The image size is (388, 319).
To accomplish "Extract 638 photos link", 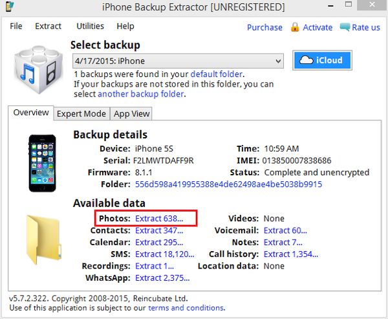I will click(159, 219).
